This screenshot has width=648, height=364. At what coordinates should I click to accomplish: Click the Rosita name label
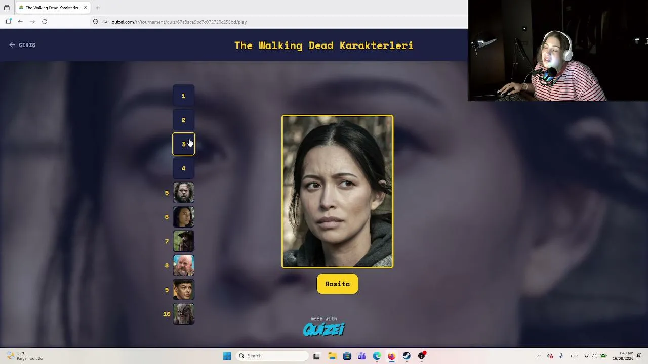[338, 284]
